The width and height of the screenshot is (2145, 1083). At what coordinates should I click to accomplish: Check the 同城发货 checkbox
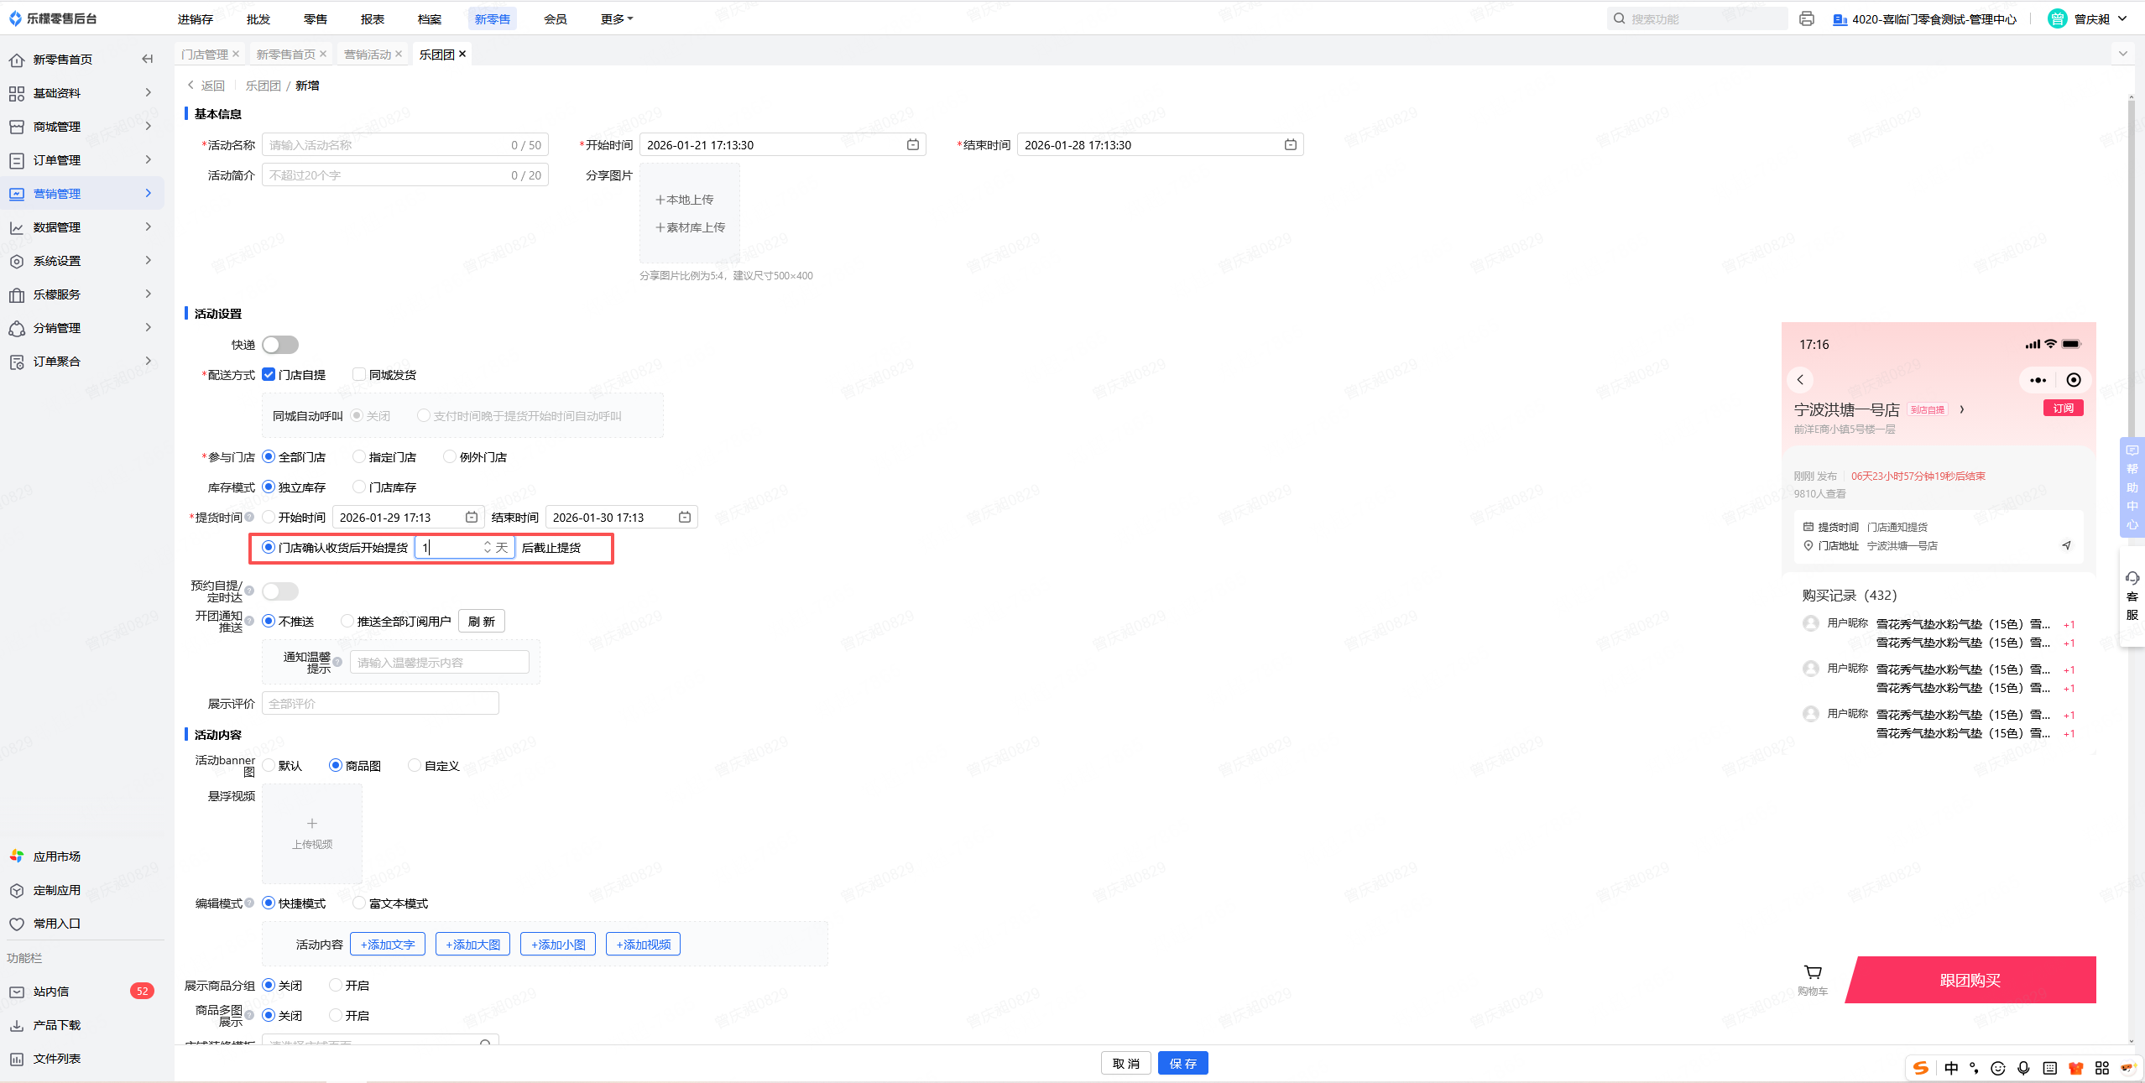pos(359,375)
